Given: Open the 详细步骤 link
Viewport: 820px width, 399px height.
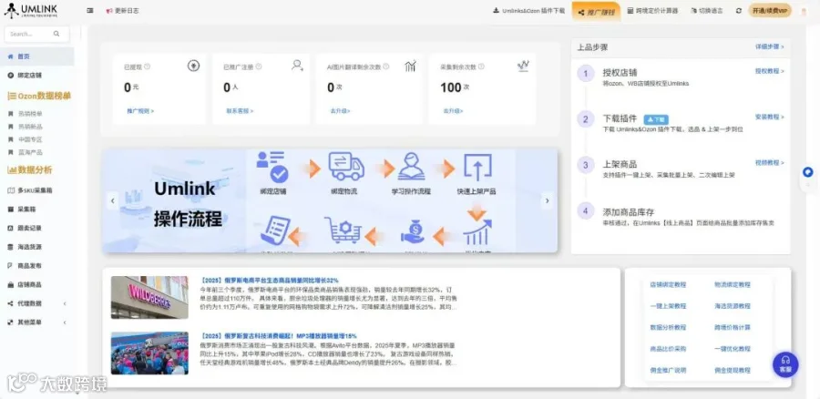Looking at the screenshot, I should pos(769,46).
